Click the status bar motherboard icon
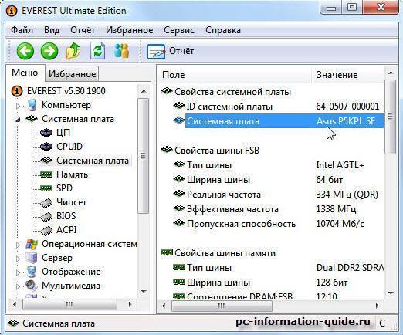Image resolution: width=403 pixels, height=335 pixels. (x=13, y=323)
